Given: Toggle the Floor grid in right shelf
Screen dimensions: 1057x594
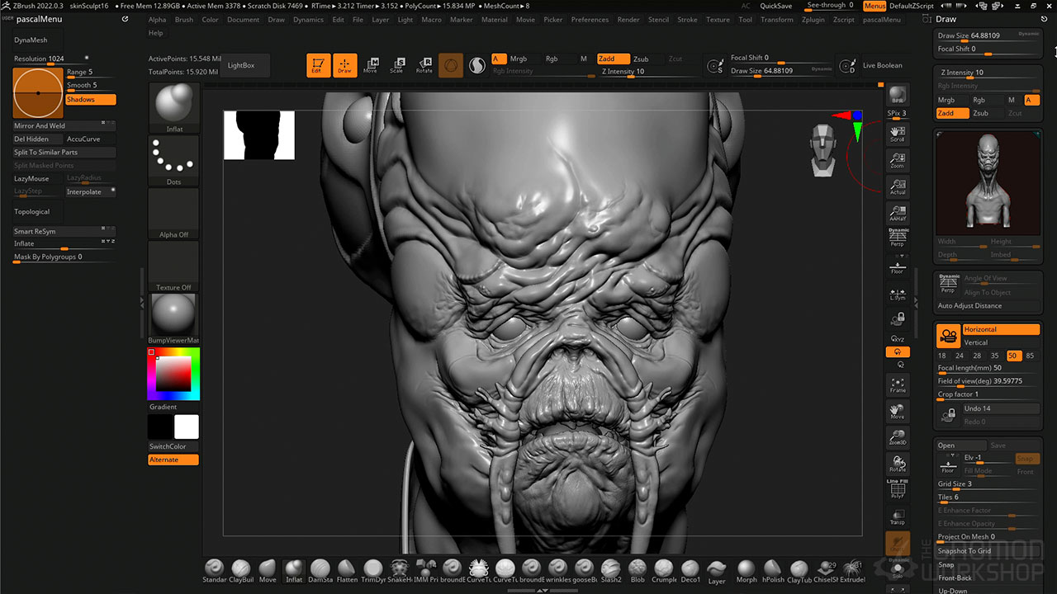Looking at the screenshot, I should point(898,266).
